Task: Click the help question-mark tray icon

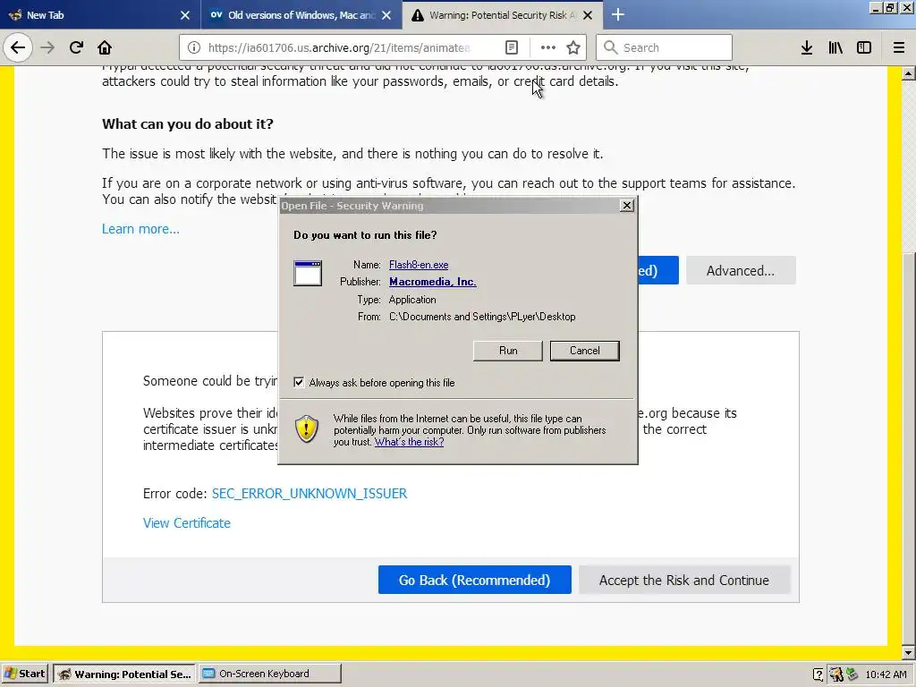Action: click(x=818, y=674)
